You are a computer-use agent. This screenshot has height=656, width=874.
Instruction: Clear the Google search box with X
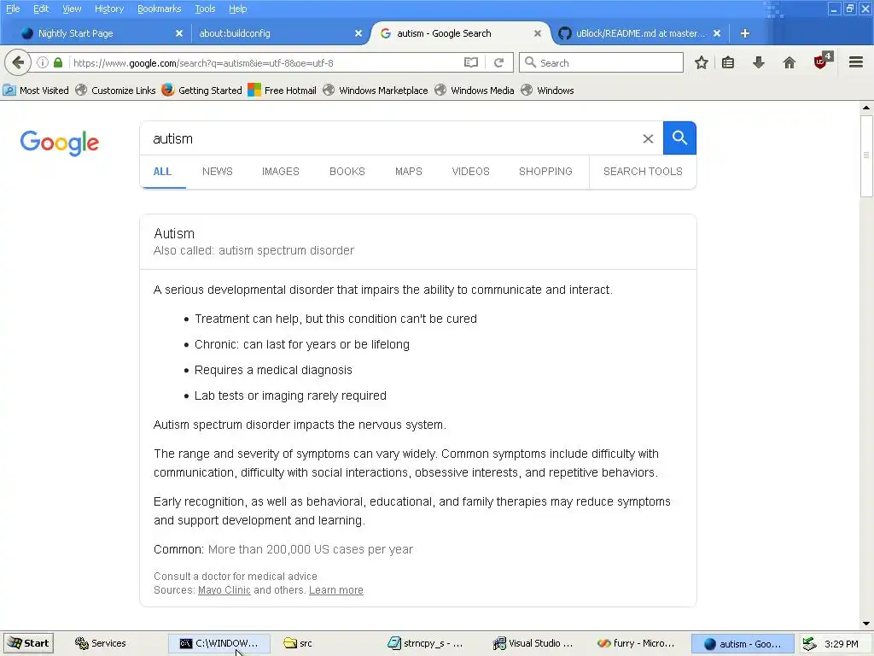[648, 138]
